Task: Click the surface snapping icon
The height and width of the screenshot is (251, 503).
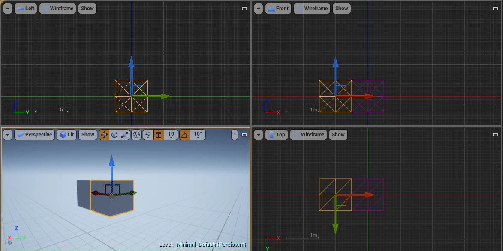Action: (148, 135)
